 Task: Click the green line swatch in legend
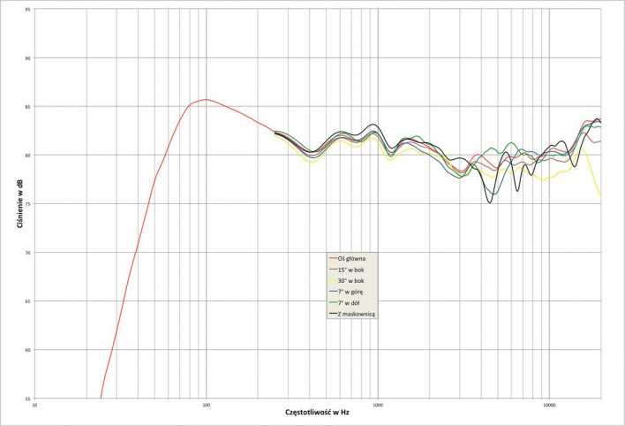(x=333, y=303)
